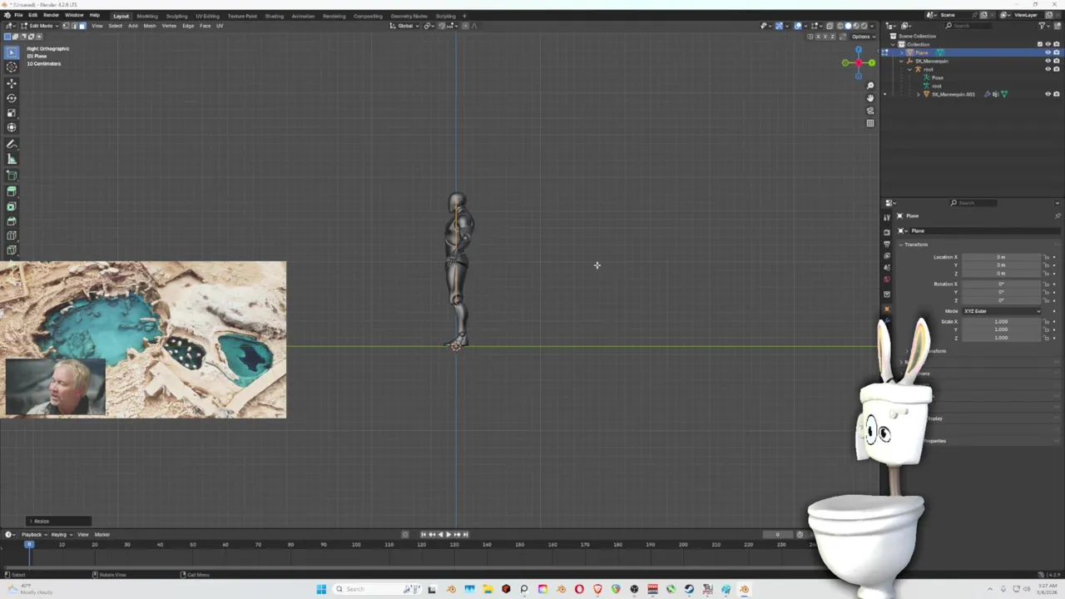This screenshot has height=599, width=1065.
Task: Hide SK_Mannequin armature via eye icon
Action: point(1048,61)
